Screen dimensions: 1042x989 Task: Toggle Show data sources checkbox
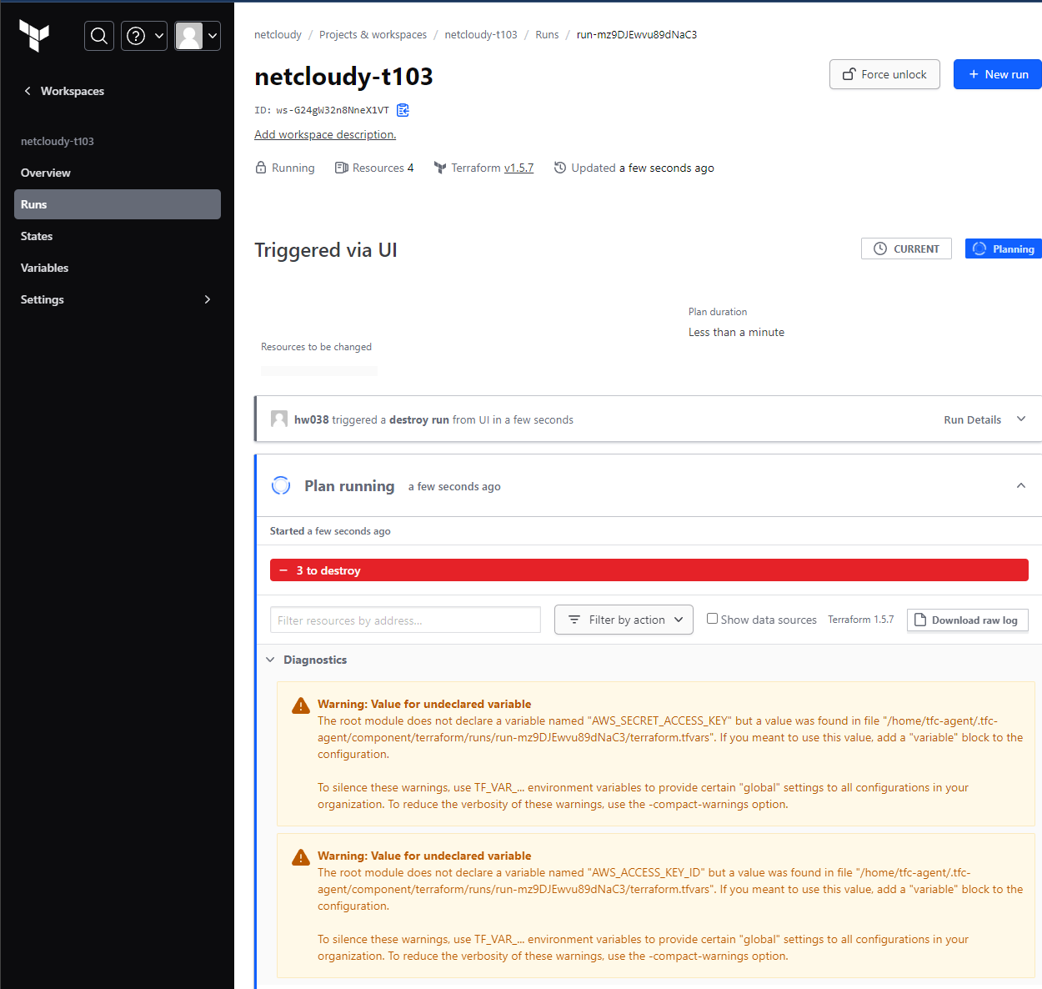coord(712,619)
